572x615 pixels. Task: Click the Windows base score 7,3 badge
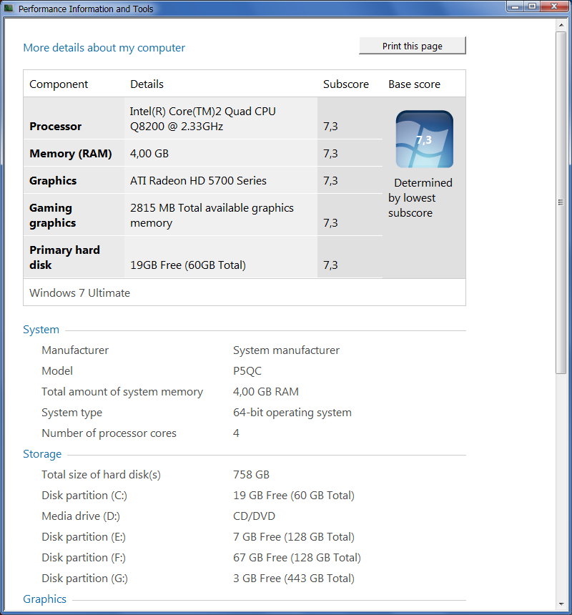[424, 139]
